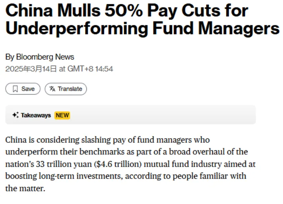Click the Takeaways sparkle icon

coord(15,115)
